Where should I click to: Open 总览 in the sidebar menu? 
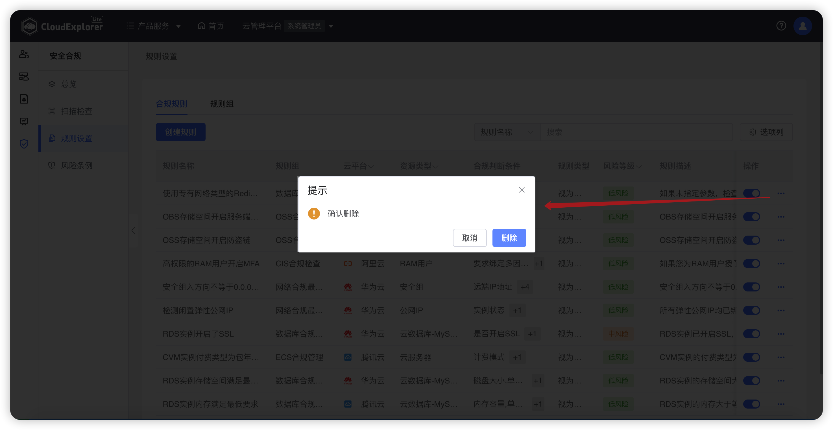83,84
